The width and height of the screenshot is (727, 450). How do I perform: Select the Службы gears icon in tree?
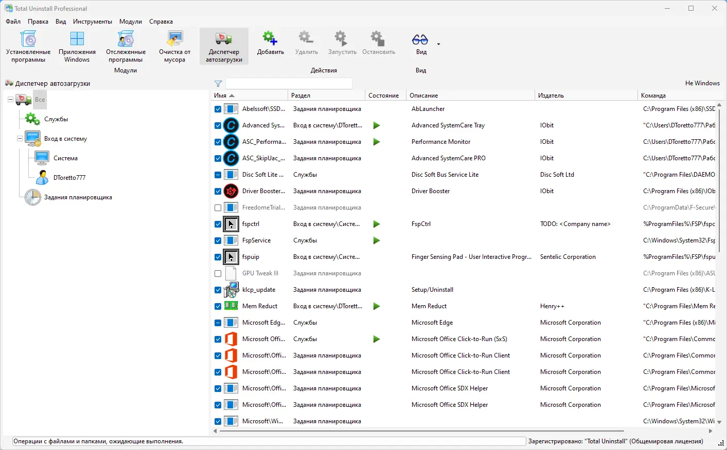33,119
